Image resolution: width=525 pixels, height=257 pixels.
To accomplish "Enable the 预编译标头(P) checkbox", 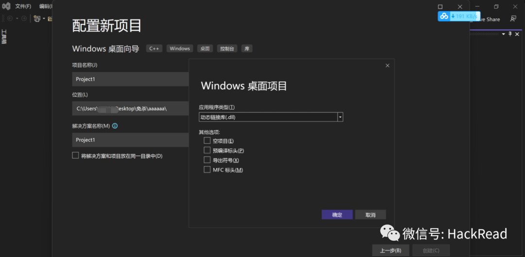I will [207, 150].
